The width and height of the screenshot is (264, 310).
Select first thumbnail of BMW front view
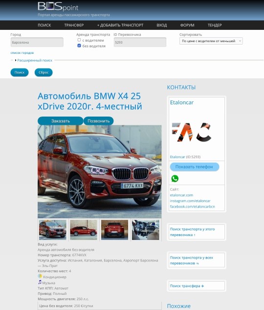(53, 230)
